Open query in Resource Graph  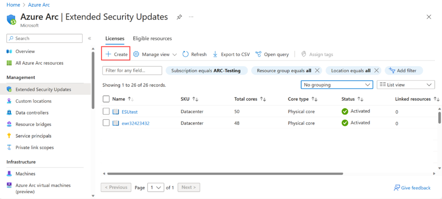tap(272, 54)
